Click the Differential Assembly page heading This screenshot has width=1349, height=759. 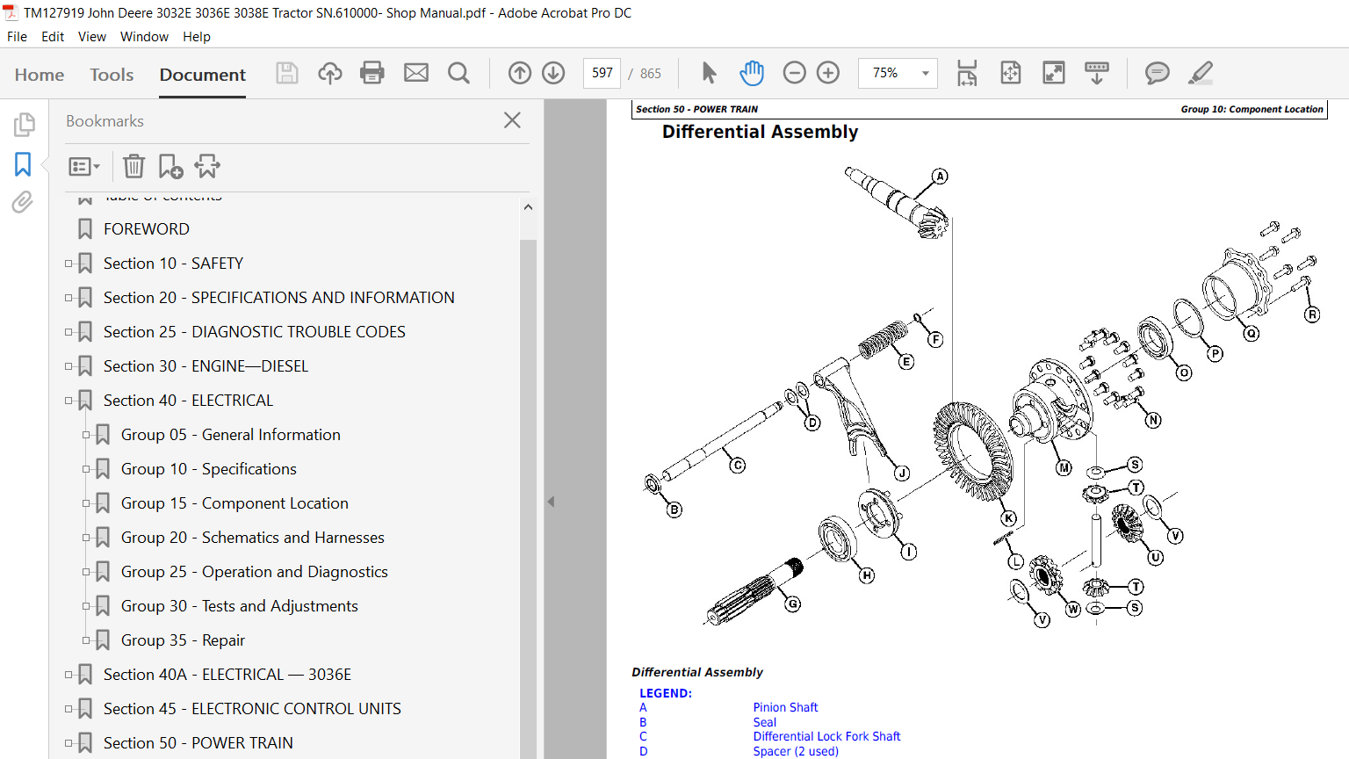[761, 132]
